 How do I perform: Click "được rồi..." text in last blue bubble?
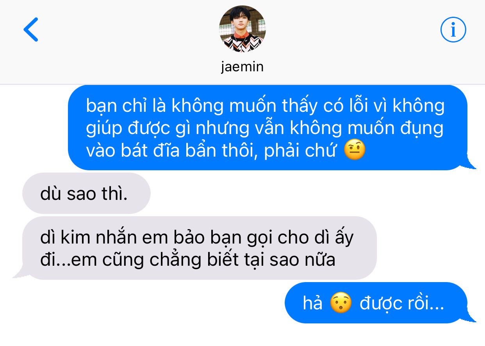point(402,304)
